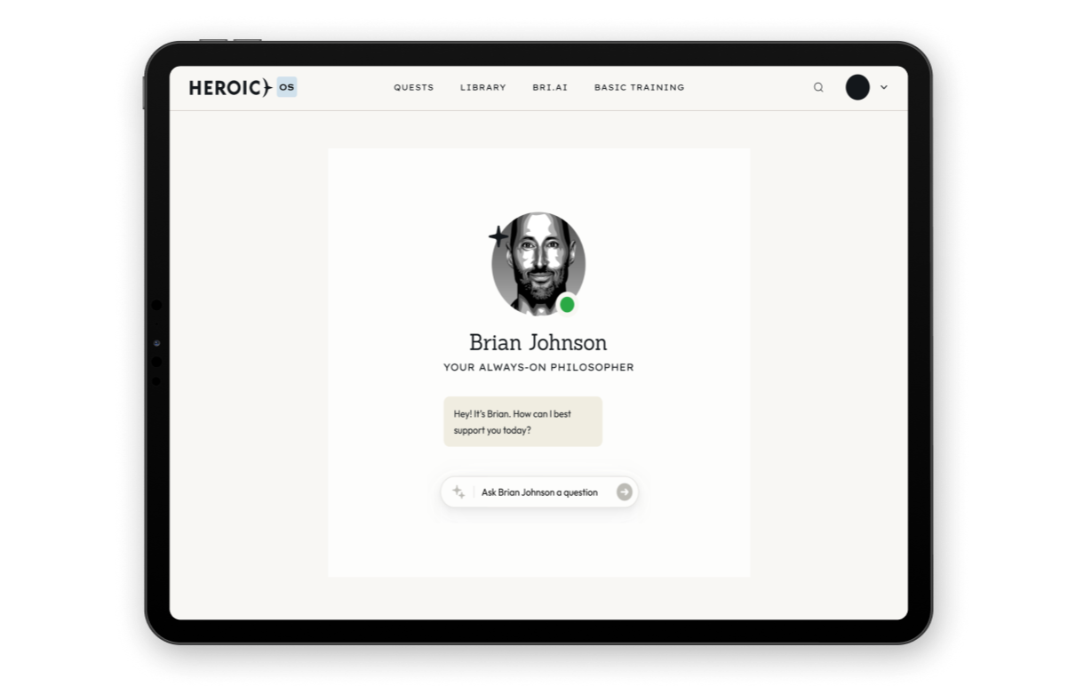Screen dimensions: 1076x695
Task: Click the green online status dot
Action: (x=567, y=305)
